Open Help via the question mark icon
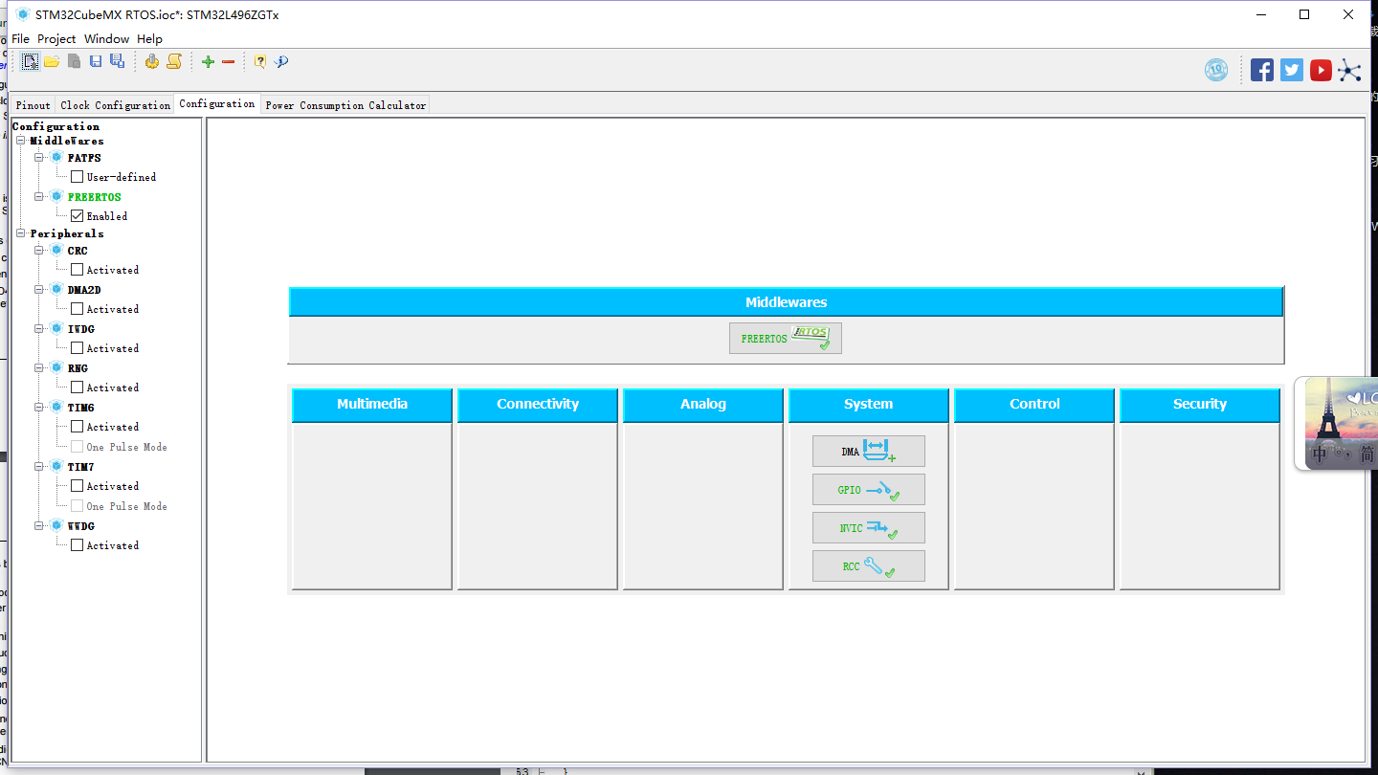Image resolution: width=1378 pixels, height=775 pixels. click(x=259, y=61)
